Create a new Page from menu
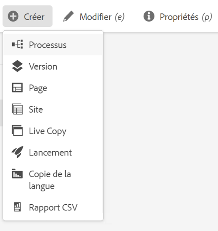 click(x=38, y=88)
